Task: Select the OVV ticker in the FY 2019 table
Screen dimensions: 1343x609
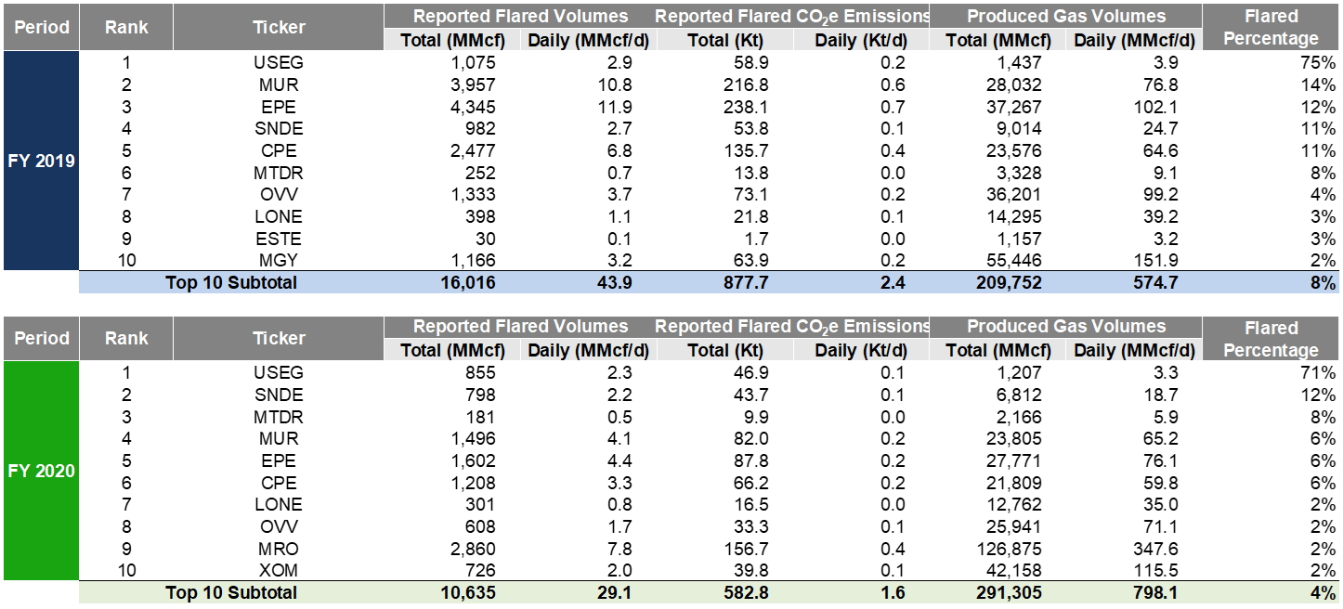Action: (x=280, y=195)
